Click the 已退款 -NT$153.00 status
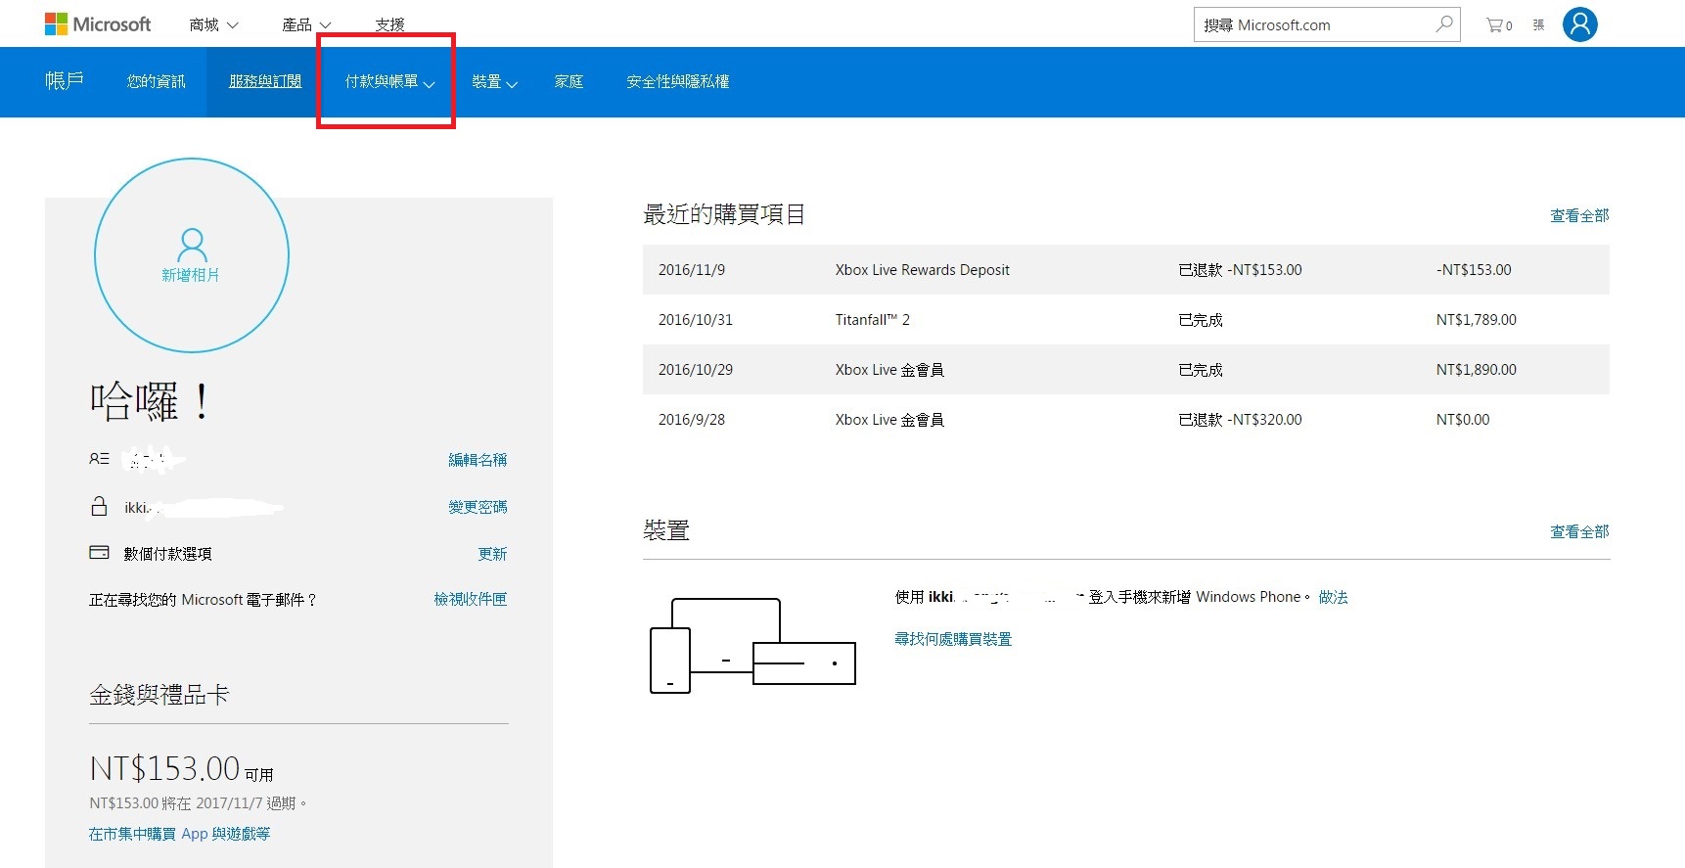Screen dimensions: 1685x868 pyautogui.click(x=1240, y=270)
